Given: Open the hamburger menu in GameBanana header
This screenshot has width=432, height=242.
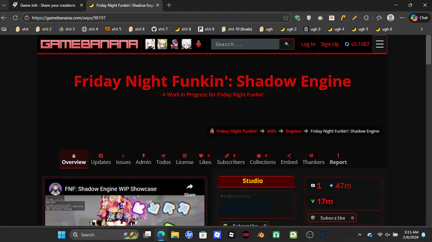Looking at the screenshot, I should point(380,44).
